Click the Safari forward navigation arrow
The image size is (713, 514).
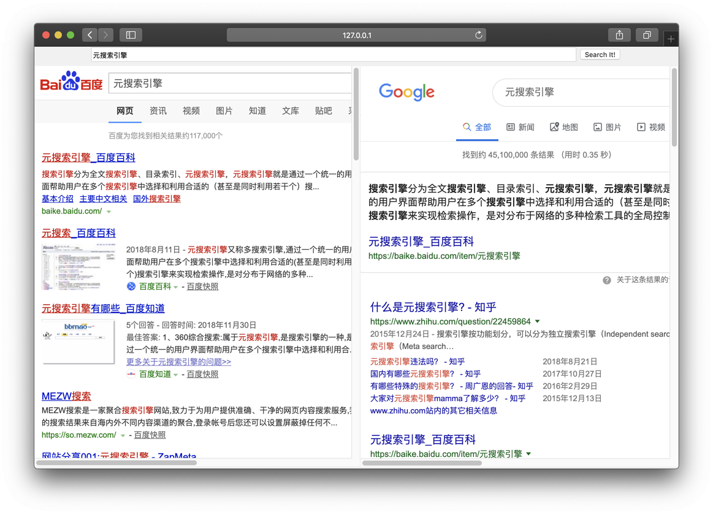tap(105, 35)
